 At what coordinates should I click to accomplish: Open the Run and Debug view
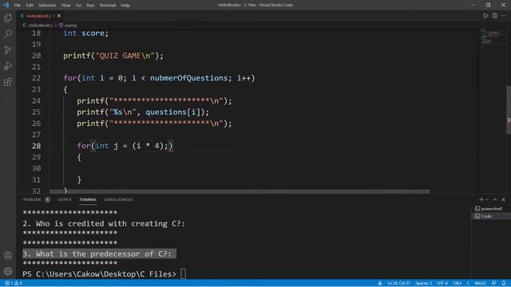[x=8, y=65]
